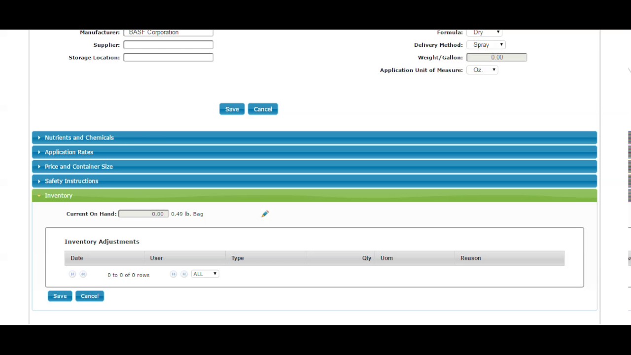Expand the Safety Instructions section
The height and width of the screenshot is (355, 631).
[315, 181]
